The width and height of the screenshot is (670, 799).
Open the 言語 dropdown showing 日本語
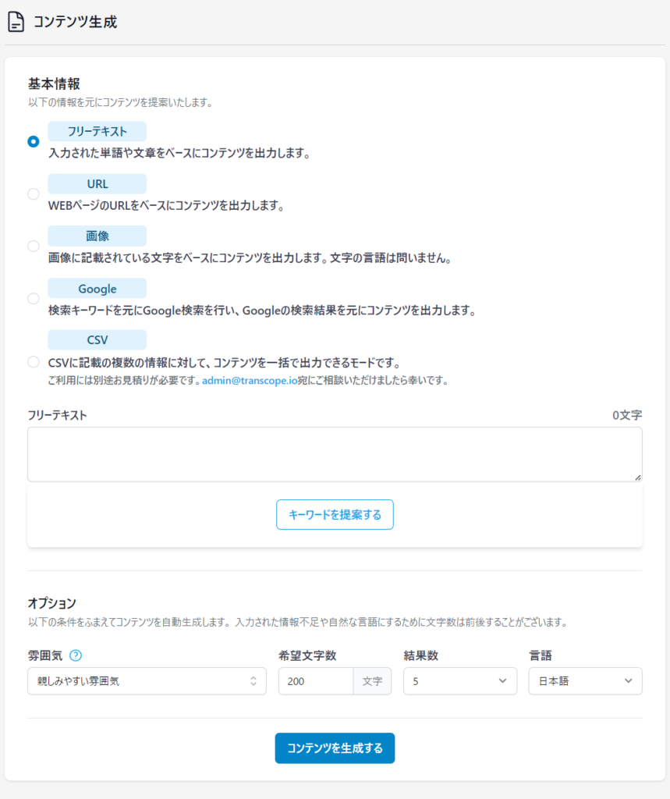tap(586, 681)
